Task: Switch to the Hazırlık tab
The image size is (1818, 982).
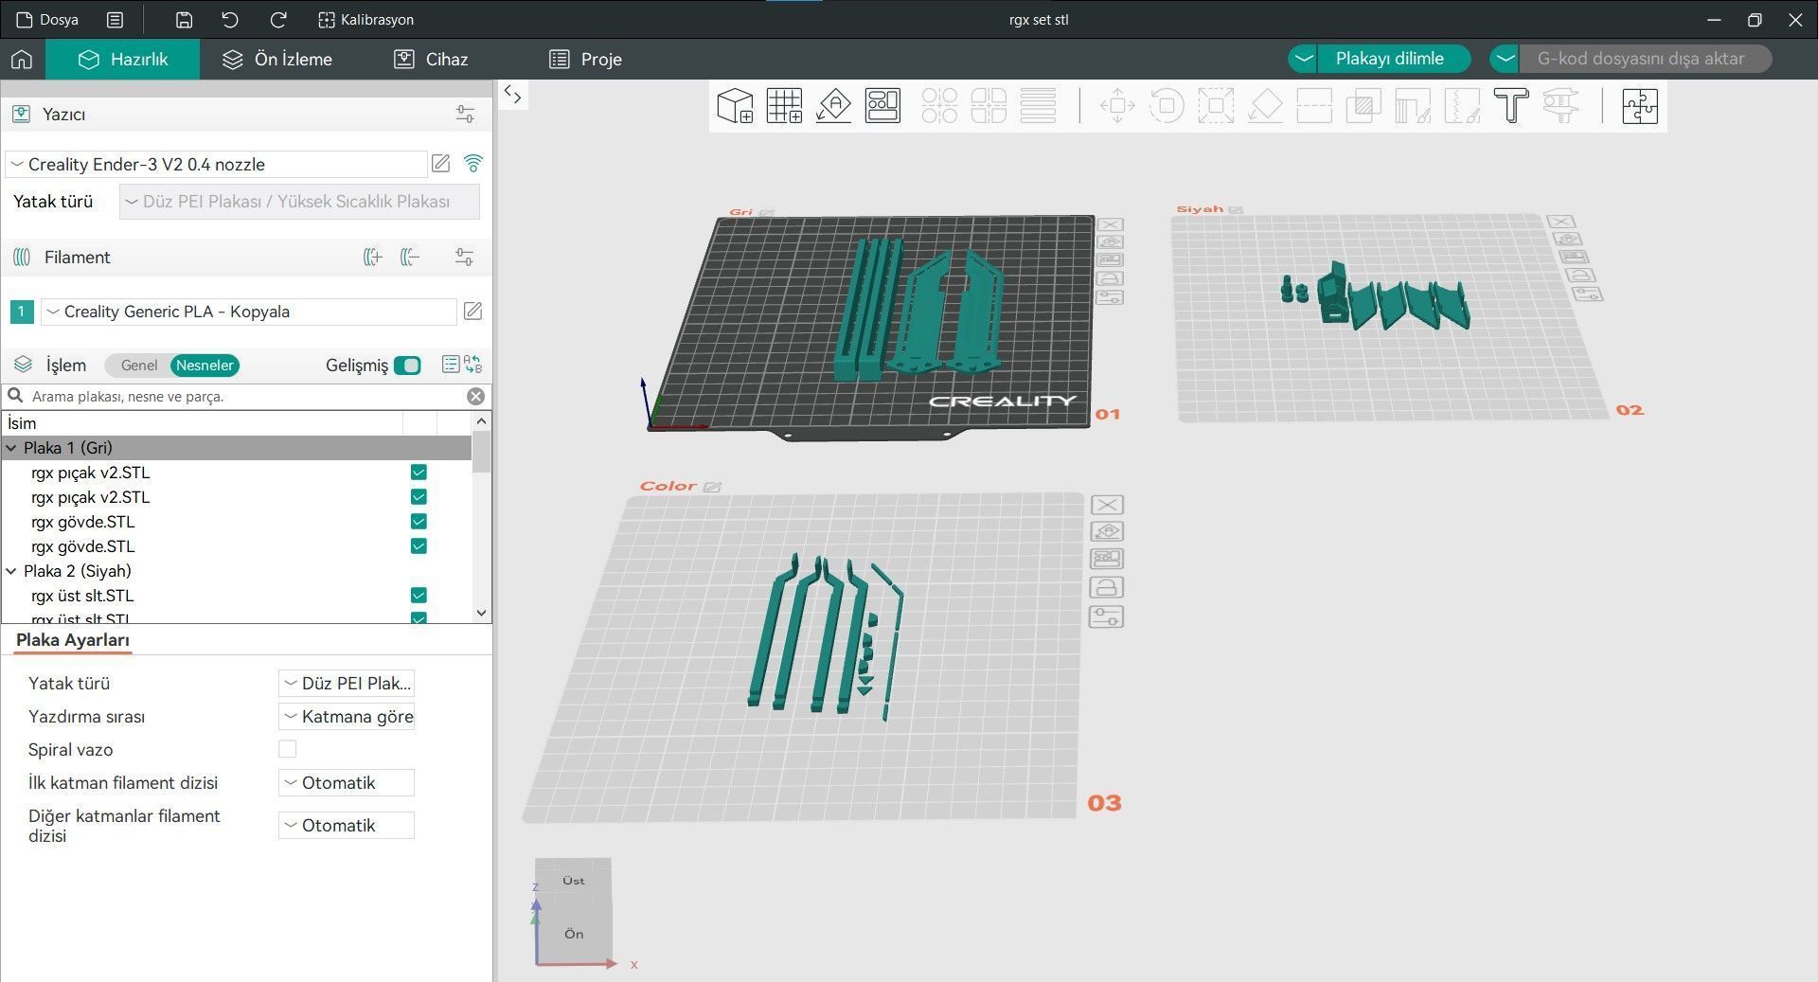Action: [x=123, y=59]
